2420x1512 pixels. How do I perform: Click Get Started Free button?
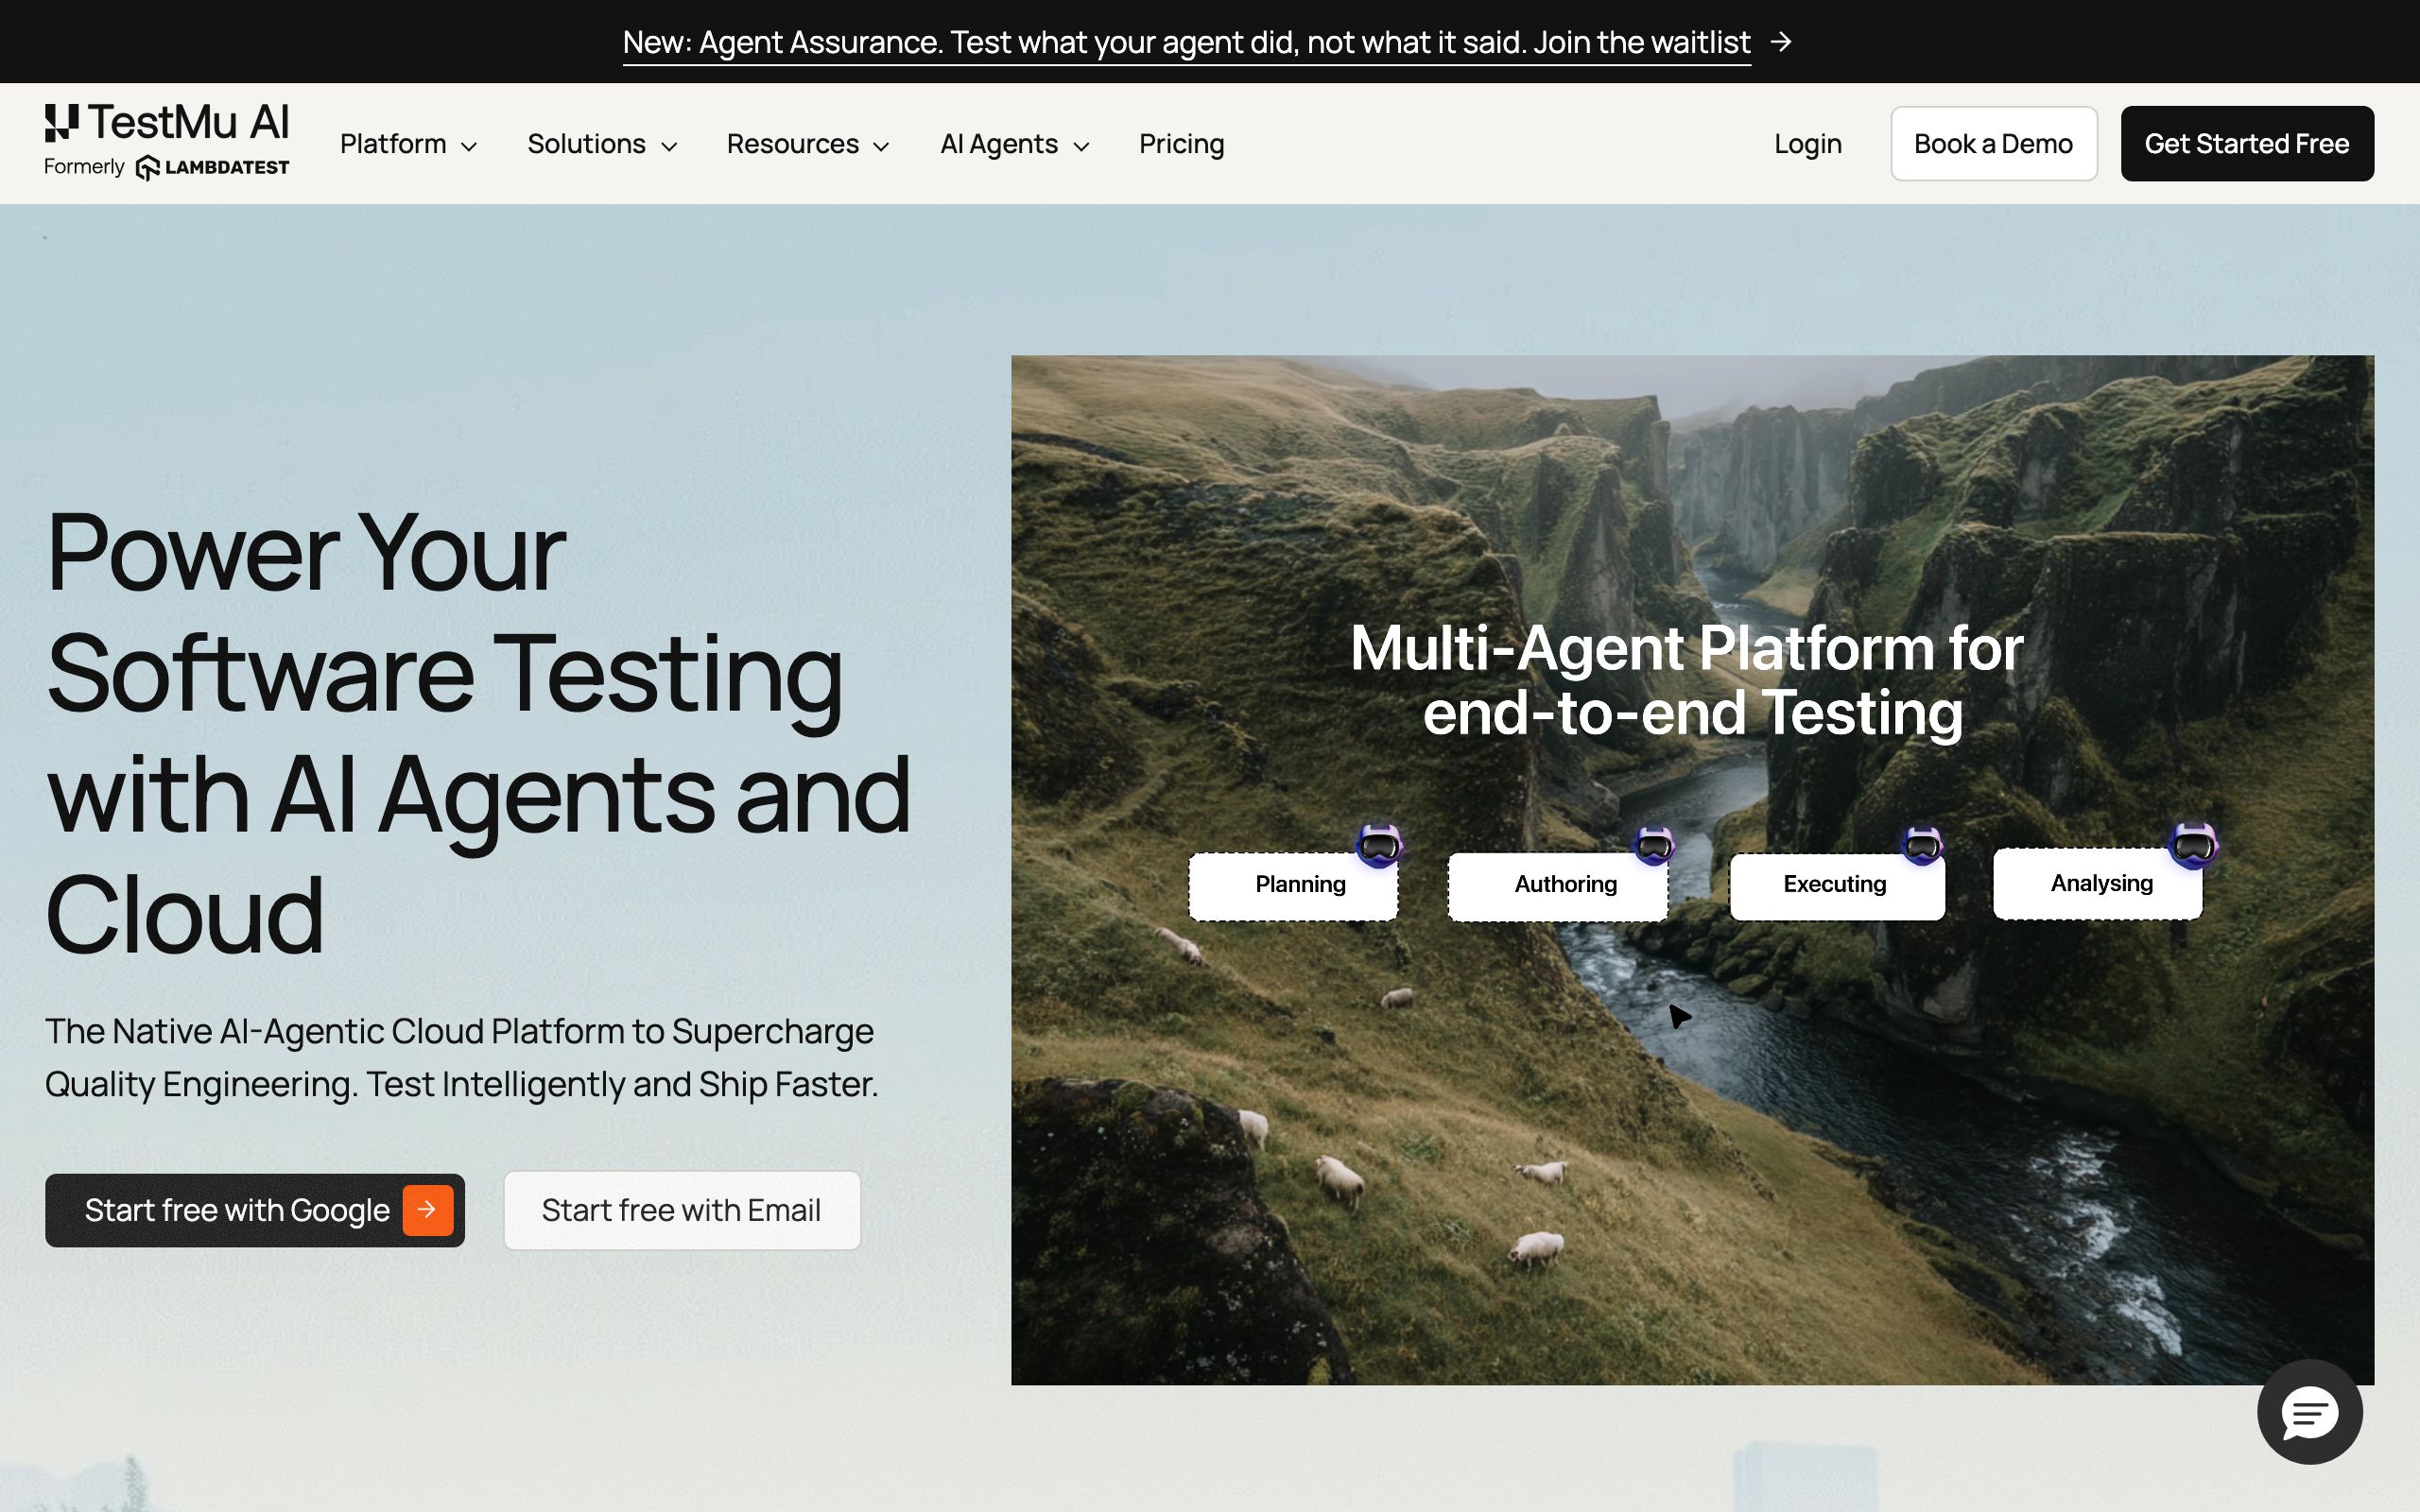[x=2246, y=144]
